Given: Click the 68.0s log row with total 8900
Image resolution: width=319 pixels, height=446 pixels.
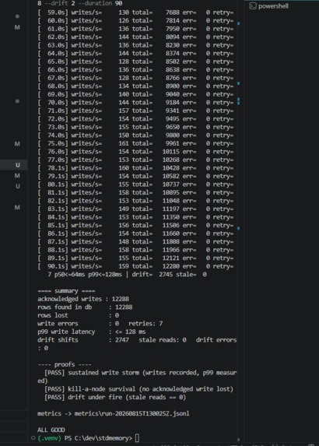Looking at the screenshot, I should click(x=135, y=86).
